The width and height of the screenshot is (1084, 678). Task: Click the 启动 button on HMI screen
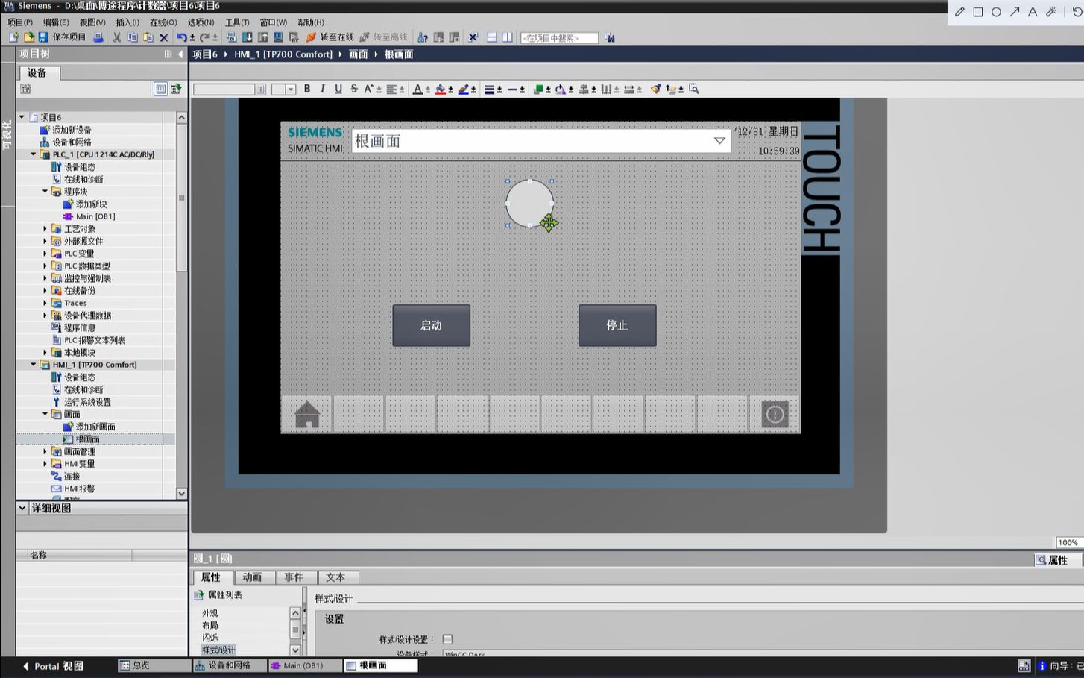pos(432,325)
